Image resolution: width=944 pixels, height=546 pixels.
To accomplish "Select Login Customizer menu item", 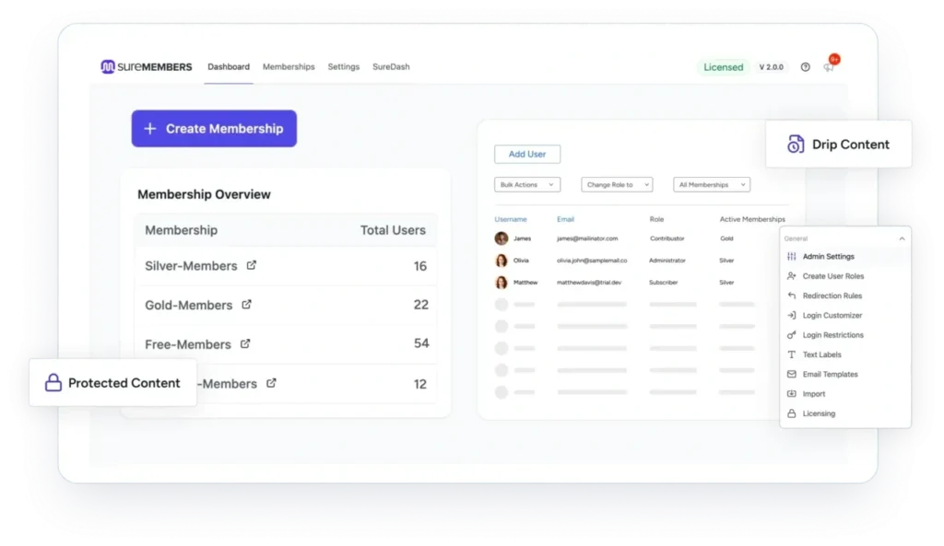I will pyautogui.click(x=845, y=315).
